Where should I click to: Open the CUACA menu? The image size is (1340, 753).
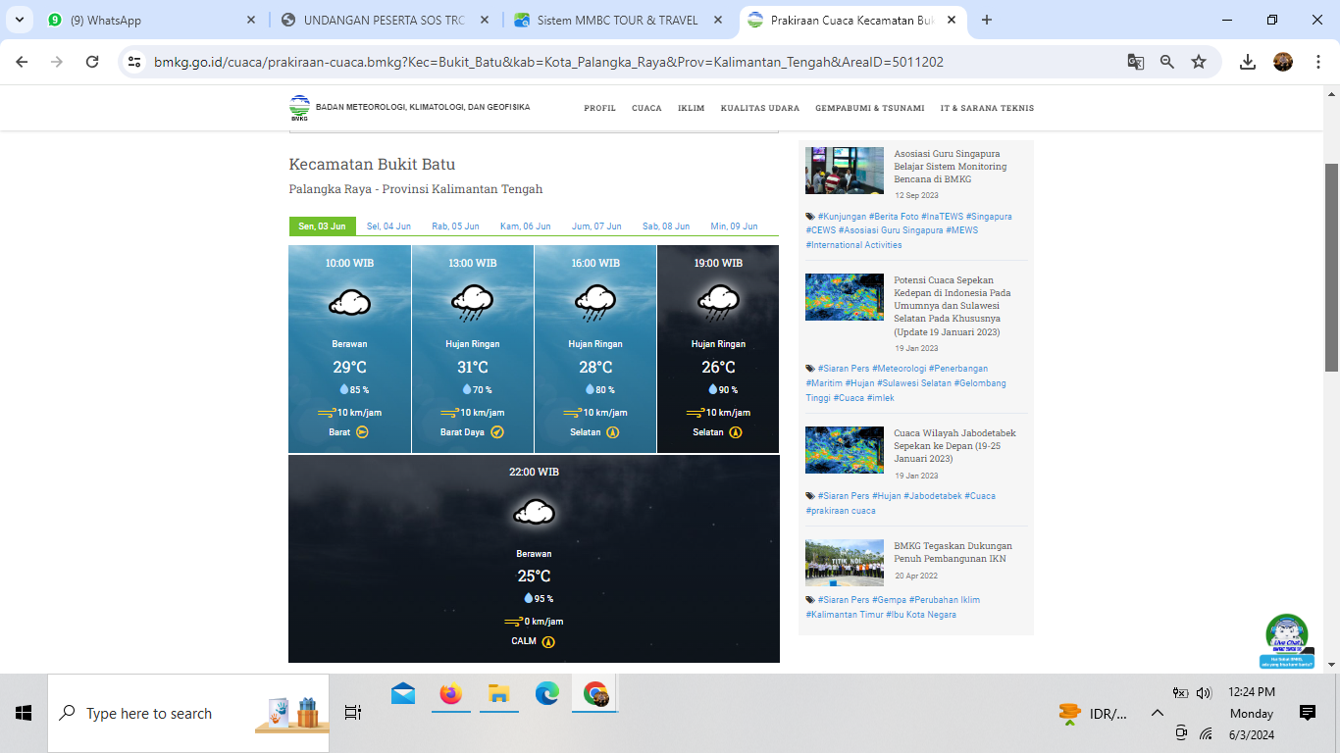(646, 108)
